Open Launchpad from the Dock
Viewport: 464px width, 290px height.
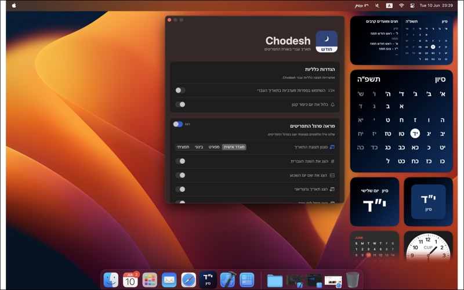[150, 280]
